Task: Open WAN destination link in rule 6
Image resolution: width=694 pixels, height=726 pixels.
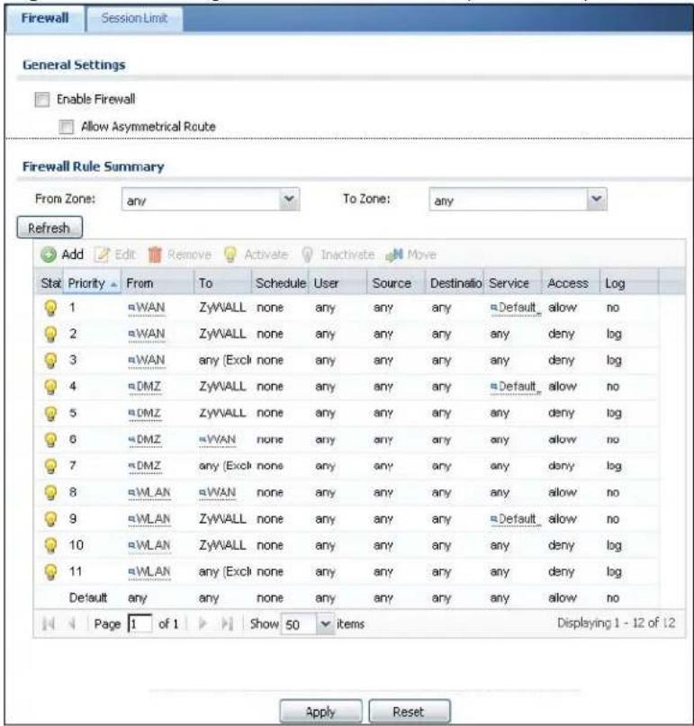Action: [x=217, y=439]
